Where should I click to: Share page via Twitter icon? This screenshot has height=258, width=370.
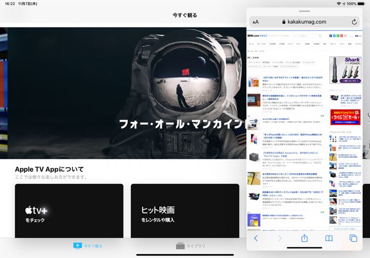click(x=334, y=36)
